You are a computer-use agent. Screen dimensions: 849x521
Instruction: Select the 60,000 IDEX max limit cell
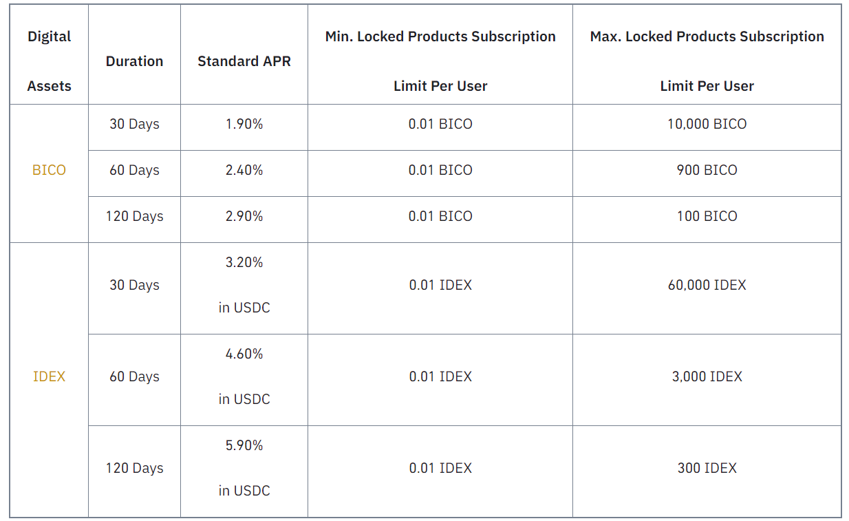pyautogui.click(x=707, y=285)
